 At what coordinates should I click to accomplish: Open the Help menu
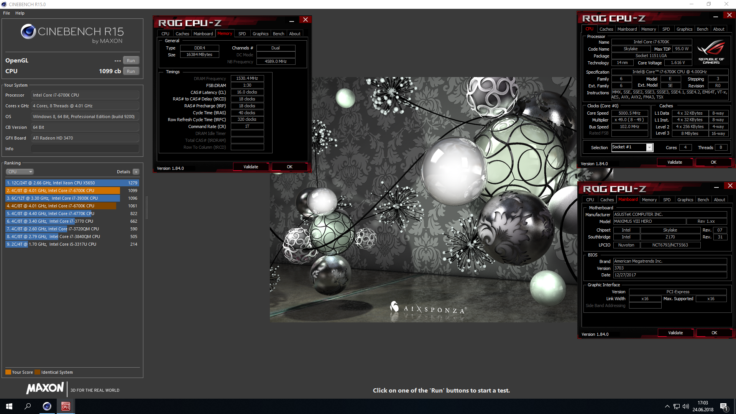coord(20,13)
